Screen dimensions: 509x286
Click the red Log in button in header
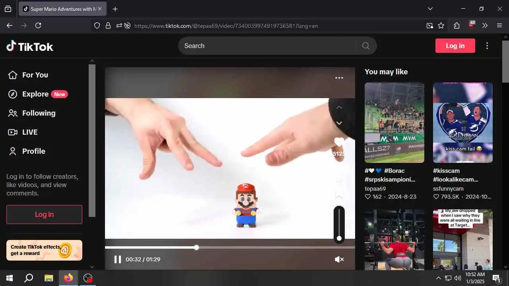[455, 46]
